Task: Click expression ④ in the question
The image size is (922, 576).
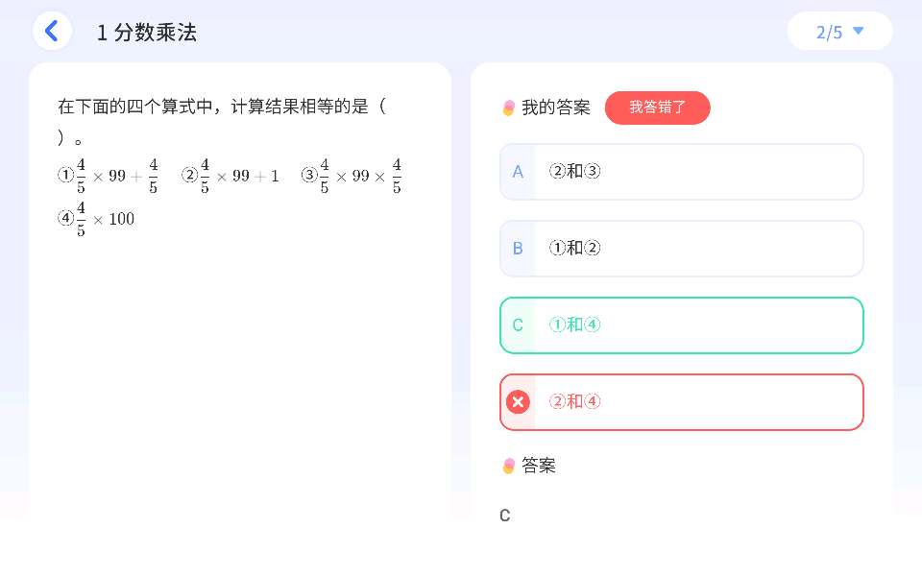Action: (x=96, y=219)
